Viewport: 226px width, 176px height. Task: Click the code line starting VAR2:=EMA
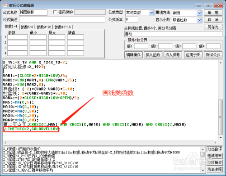40,80
